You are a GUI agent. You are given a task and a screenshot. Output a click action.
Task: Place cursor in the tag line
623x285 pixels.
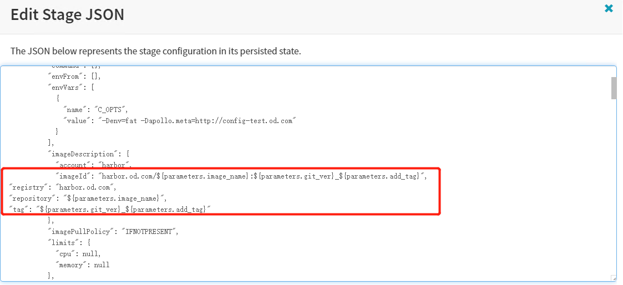(111, 209)
